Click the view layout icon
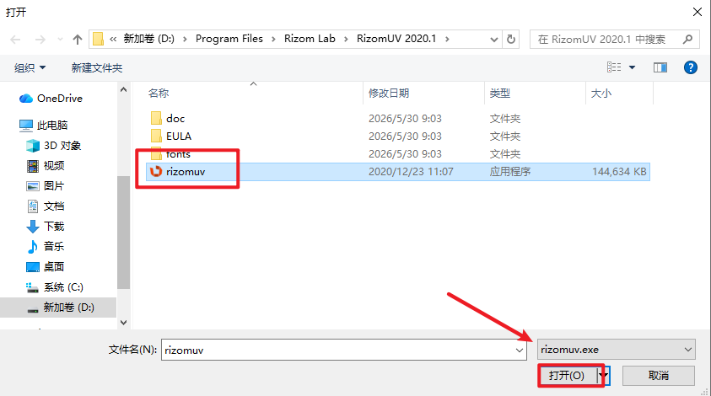 (614, 67)
